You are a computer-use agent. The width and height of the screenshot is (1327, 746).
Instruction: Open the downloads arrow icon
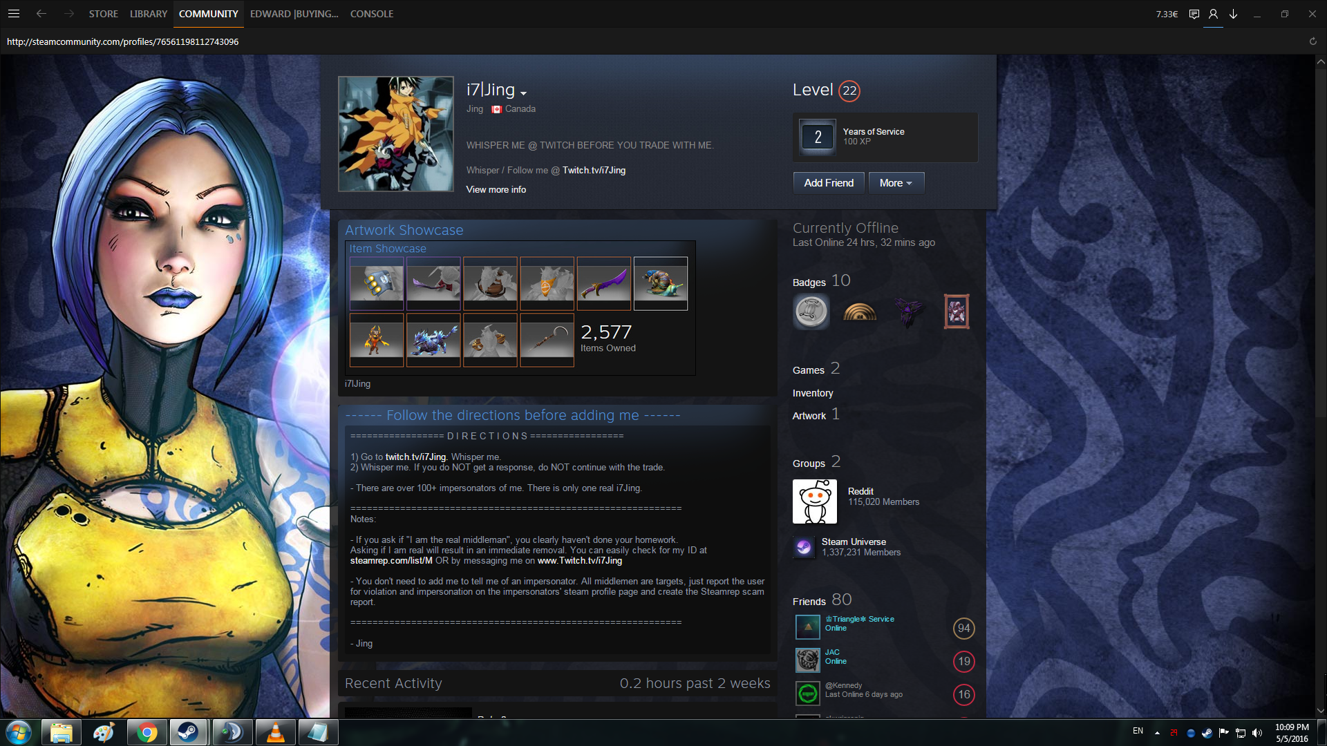[x=1233, y=14]
